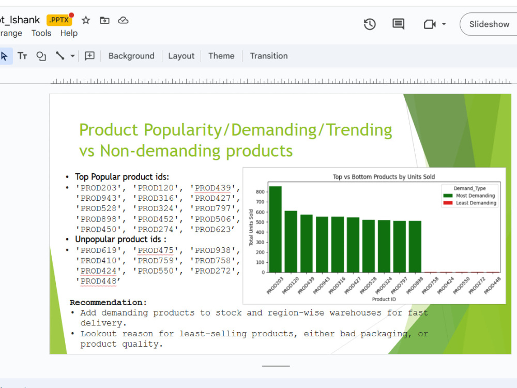Open the comments panel icon

(x=398, y=24)
